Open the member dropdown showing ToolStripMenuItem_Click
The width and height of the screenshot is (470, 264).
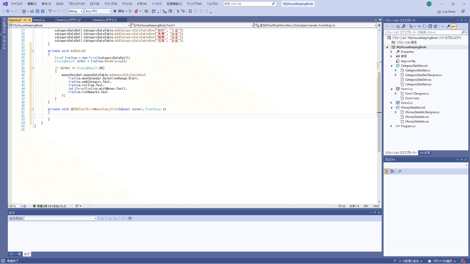click(x=315, y=25)
